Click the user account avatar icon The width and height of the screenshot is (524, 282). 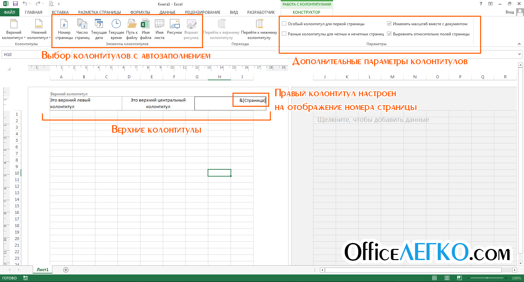[x=519, y=12]
